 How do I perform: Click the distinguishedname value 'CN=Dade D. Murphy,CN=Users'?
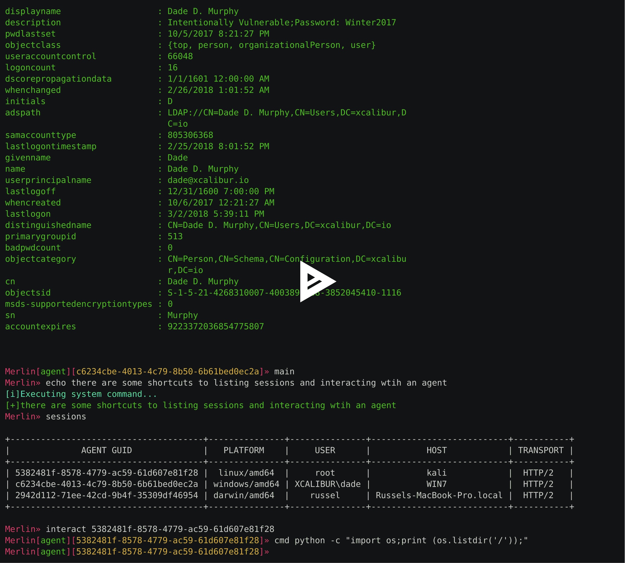click(x=279, y=225)
